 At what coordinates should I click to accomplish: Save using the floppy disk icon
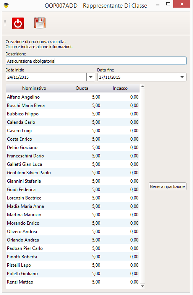coord(40,23)
